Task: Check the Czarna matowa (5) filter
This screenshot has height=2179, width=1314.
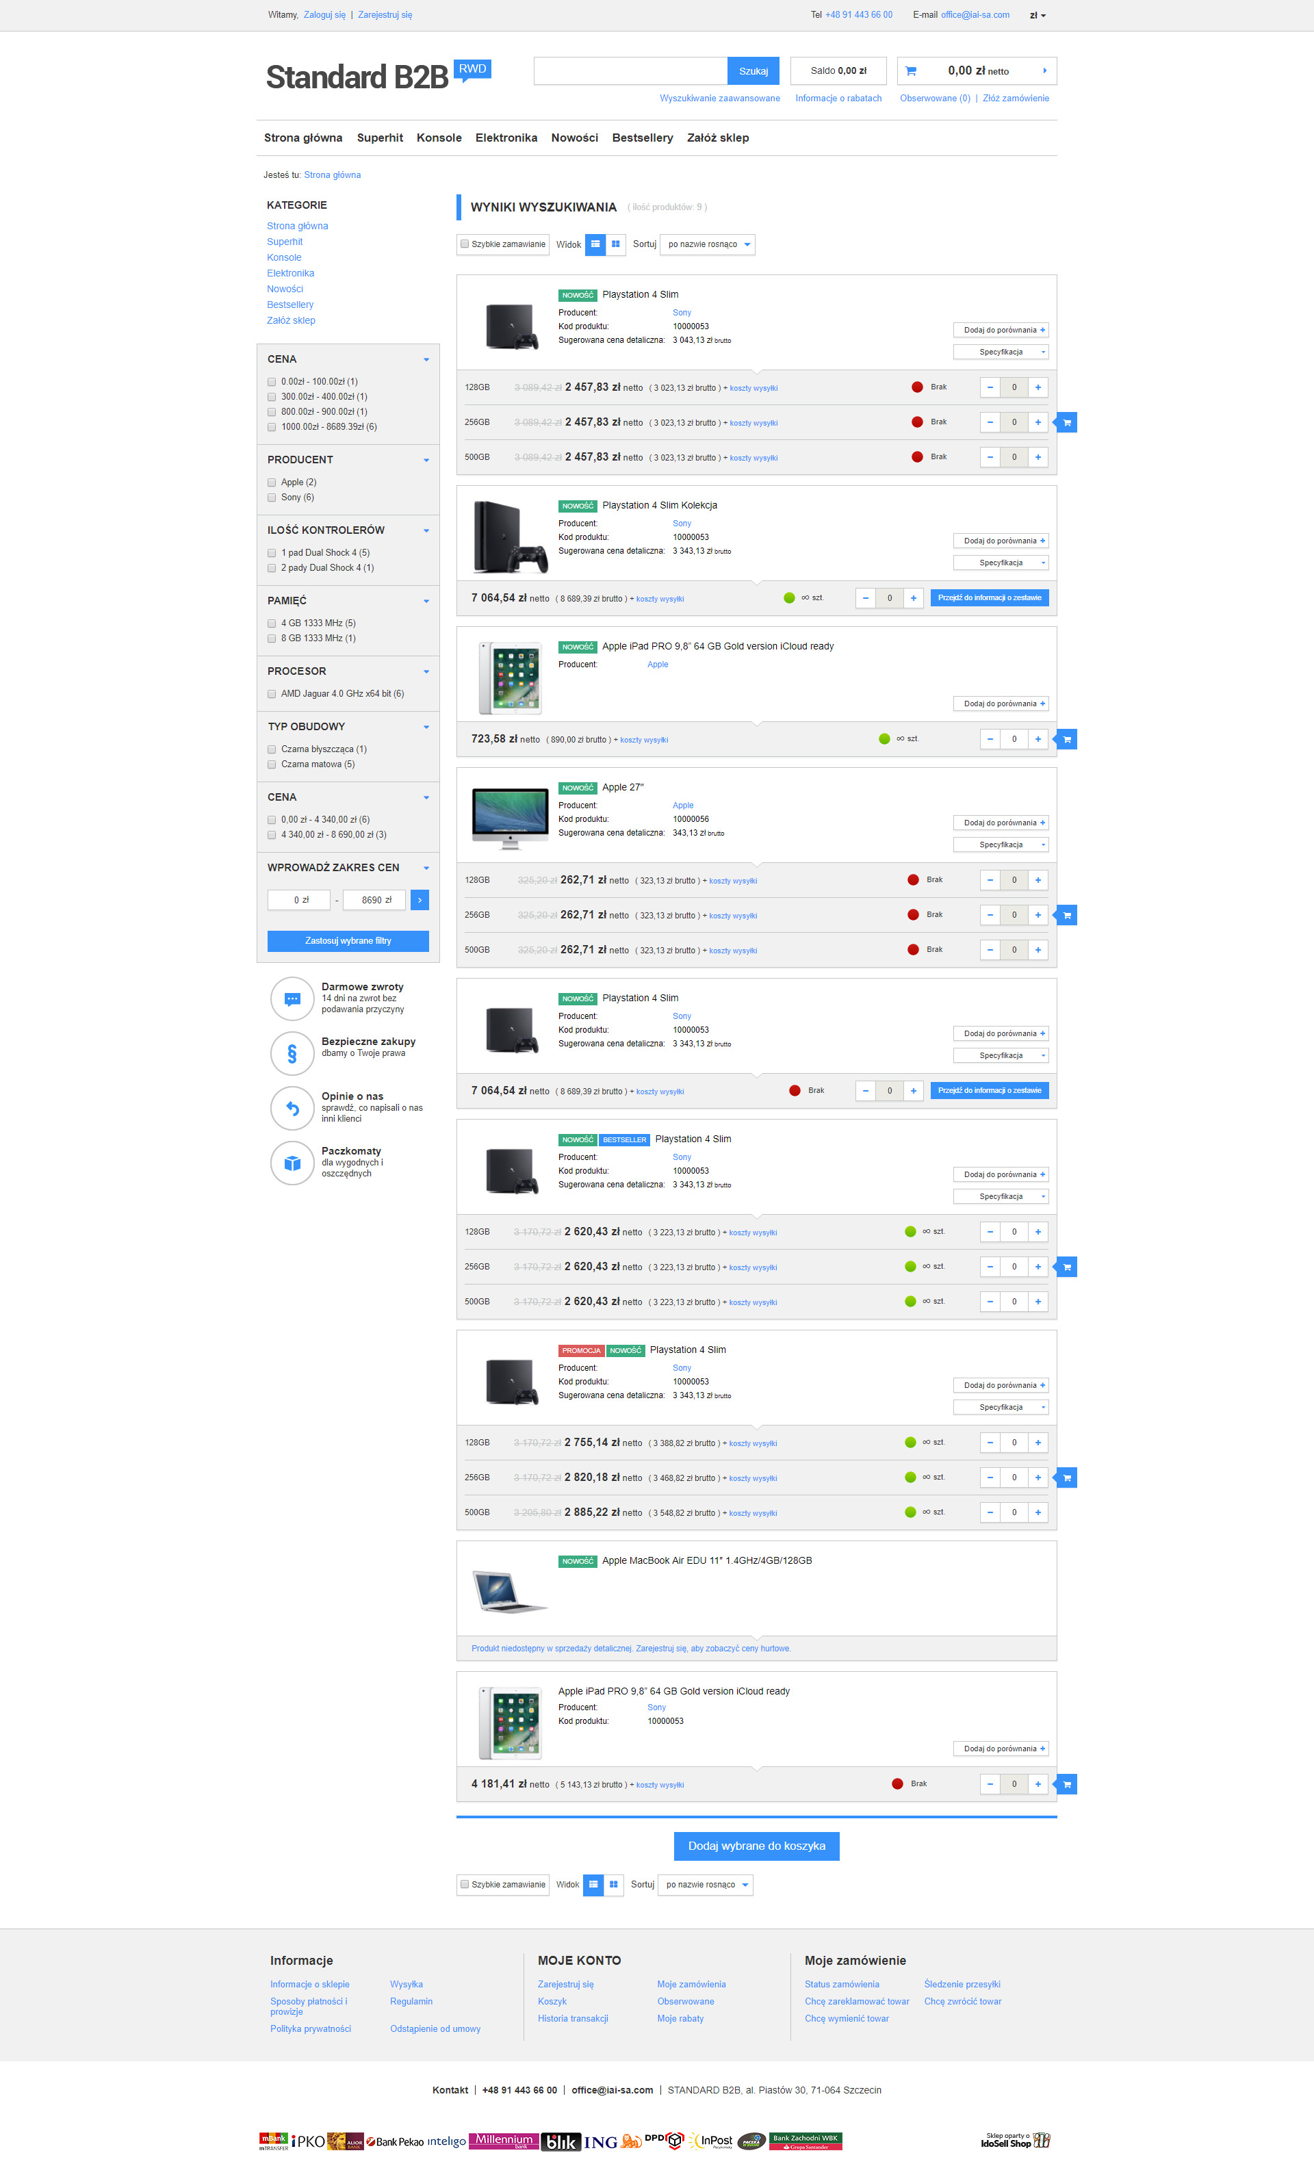Action: coord(272,765)
